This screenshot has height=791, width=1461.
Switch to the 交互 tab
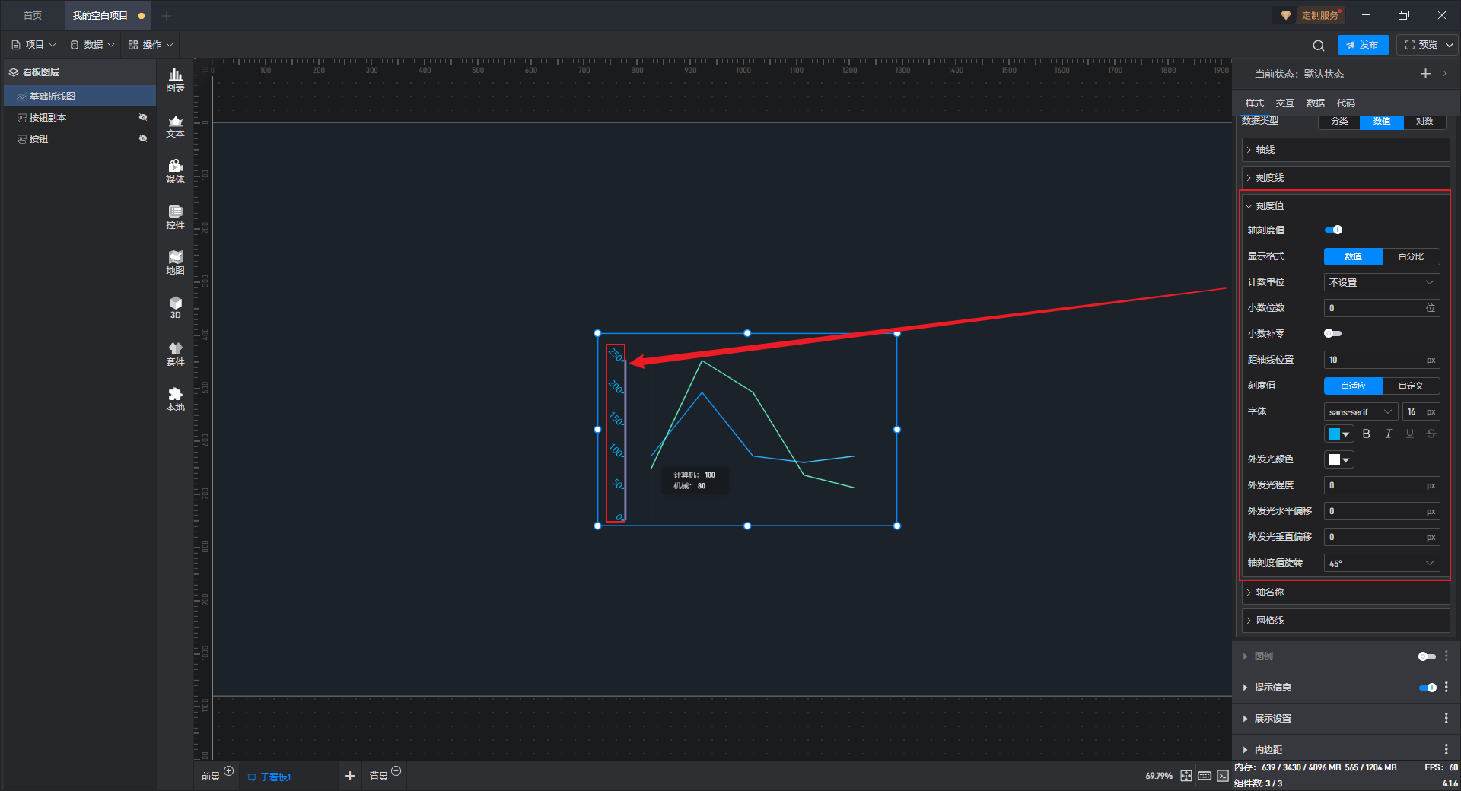pos(1285,103)
